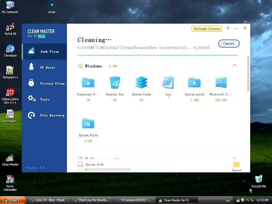
Task: Click the 1.4MB System patch size
Action: 194,100
